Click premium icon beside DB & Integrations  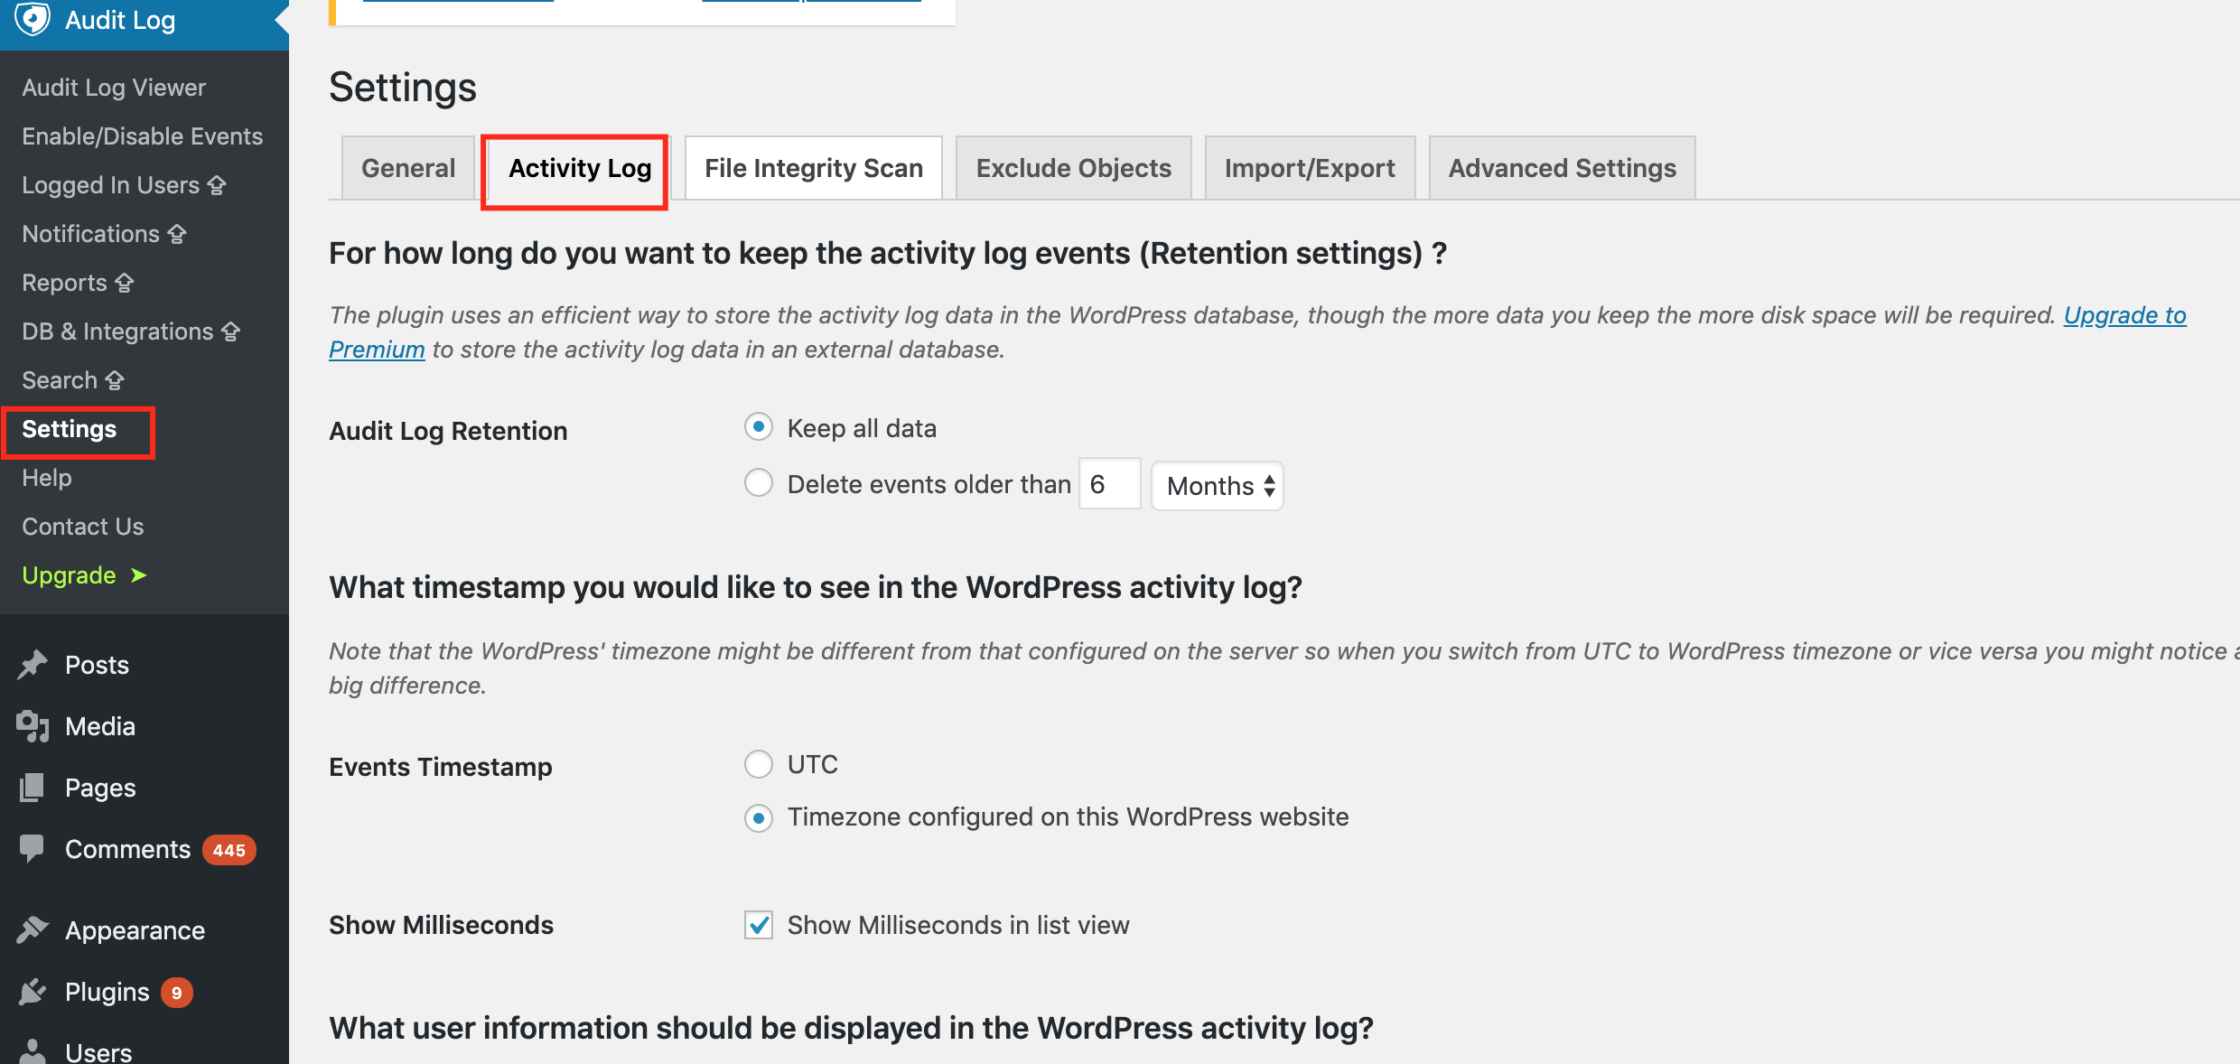click(231, 331)
